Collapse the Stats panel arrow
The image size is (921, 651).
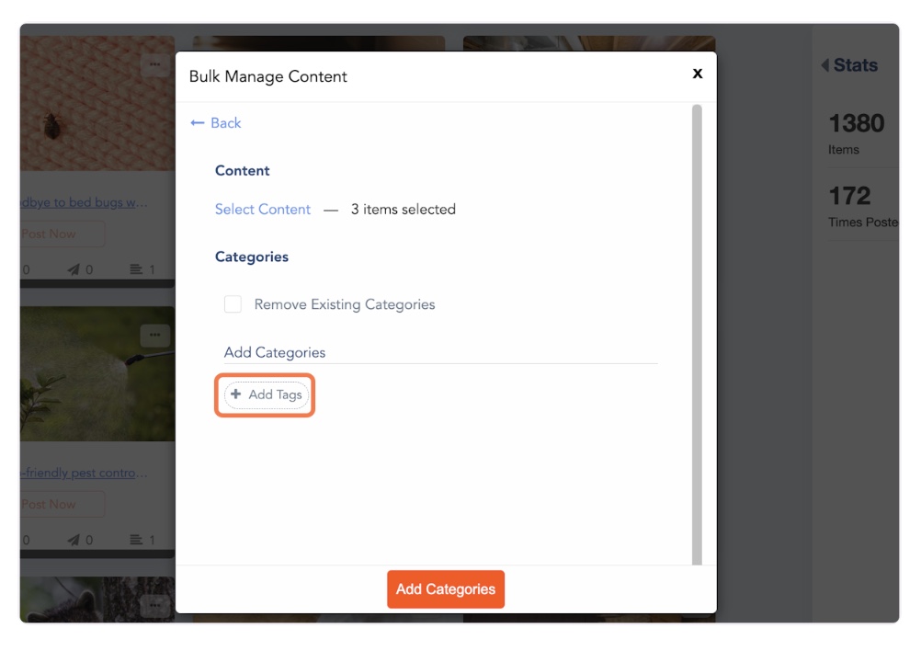pyautogui.click(x=824, y=65)
